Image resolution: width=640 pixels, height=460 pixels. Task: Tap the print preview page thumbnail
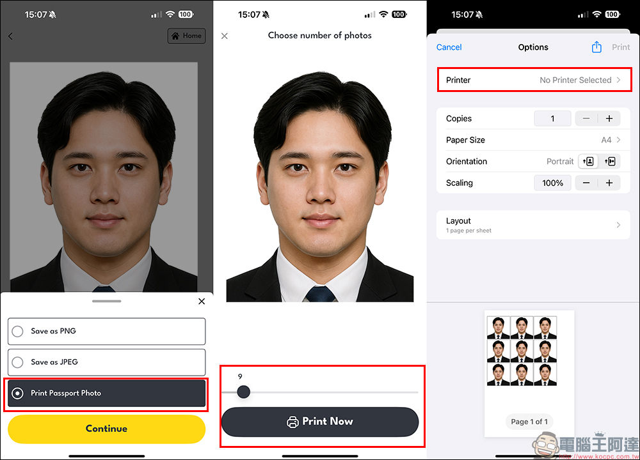529,373
